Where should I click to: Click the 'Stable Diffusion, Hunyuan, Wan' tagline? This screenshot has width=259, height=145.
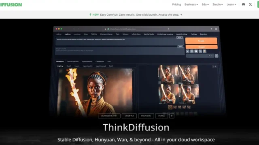(x=136, y=140)
